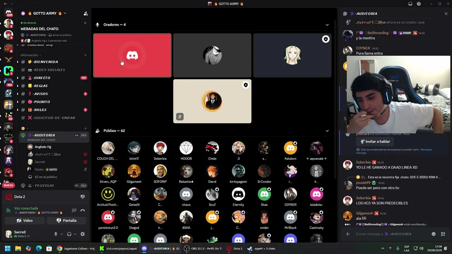Screen dimensions: 452x254
Task: Select the AUDITORIA stage channel
Action: point(54,137)
